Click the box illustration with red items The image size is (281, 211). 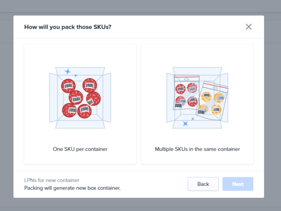[80, 98]
